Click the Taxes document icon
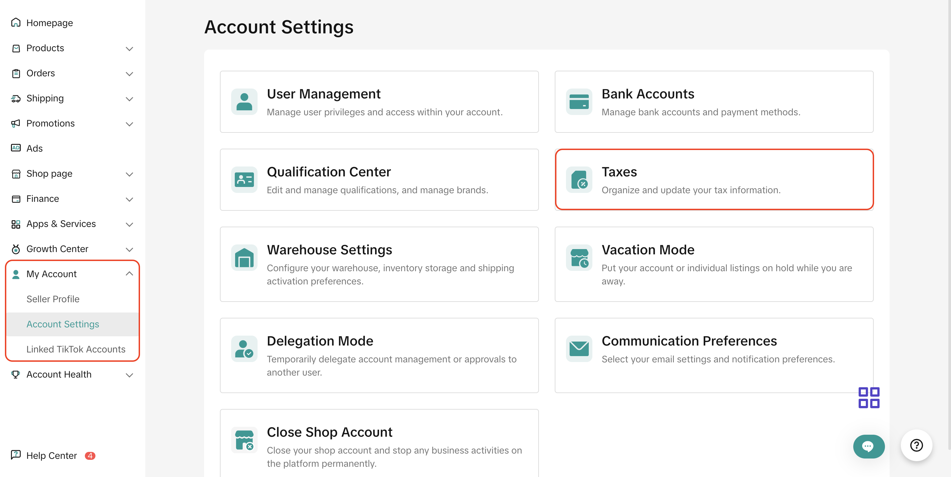The width and height of the screenshot is (951, 477). (579, 180)
